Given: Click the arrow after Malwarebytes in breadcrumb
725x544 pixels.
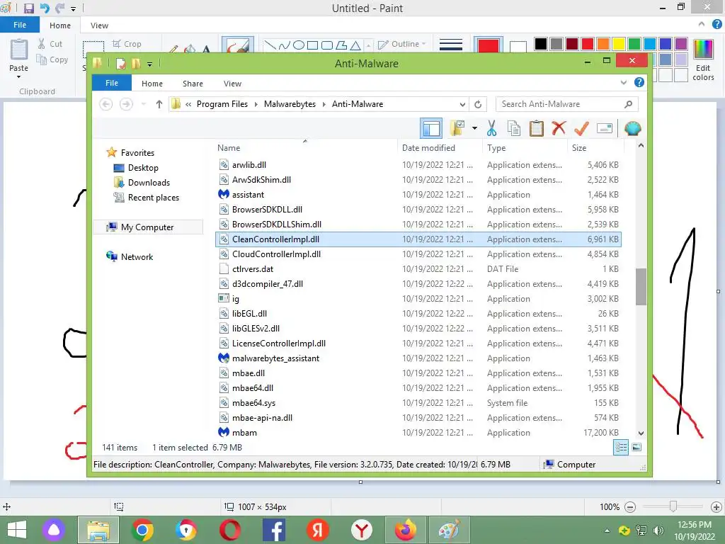Looking at the screenshot, I should click(x=324, y=104).
